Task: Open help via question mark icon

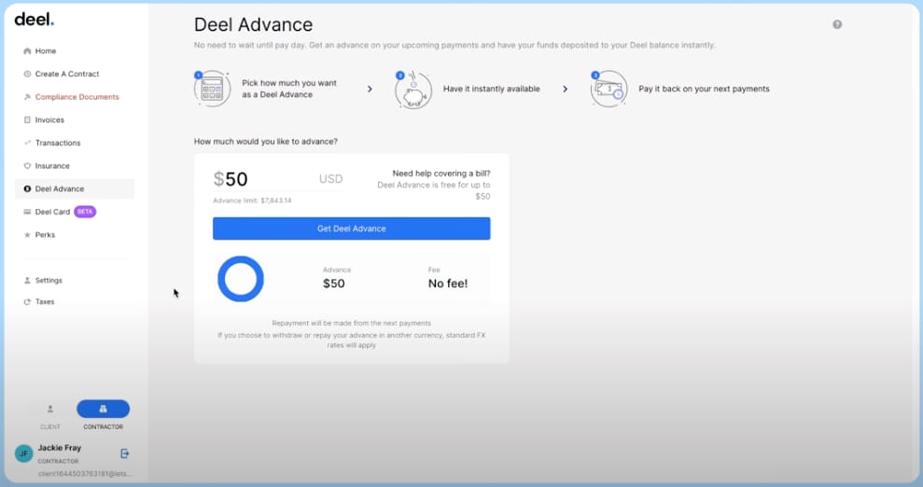Action: pyautogui.click(x=837, y=24)
